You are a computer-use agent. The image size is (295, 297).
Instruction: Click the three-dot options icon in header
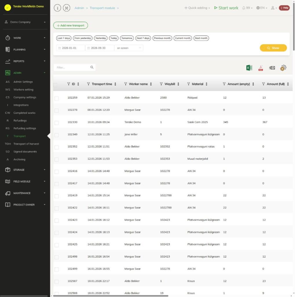pos(58,8)
